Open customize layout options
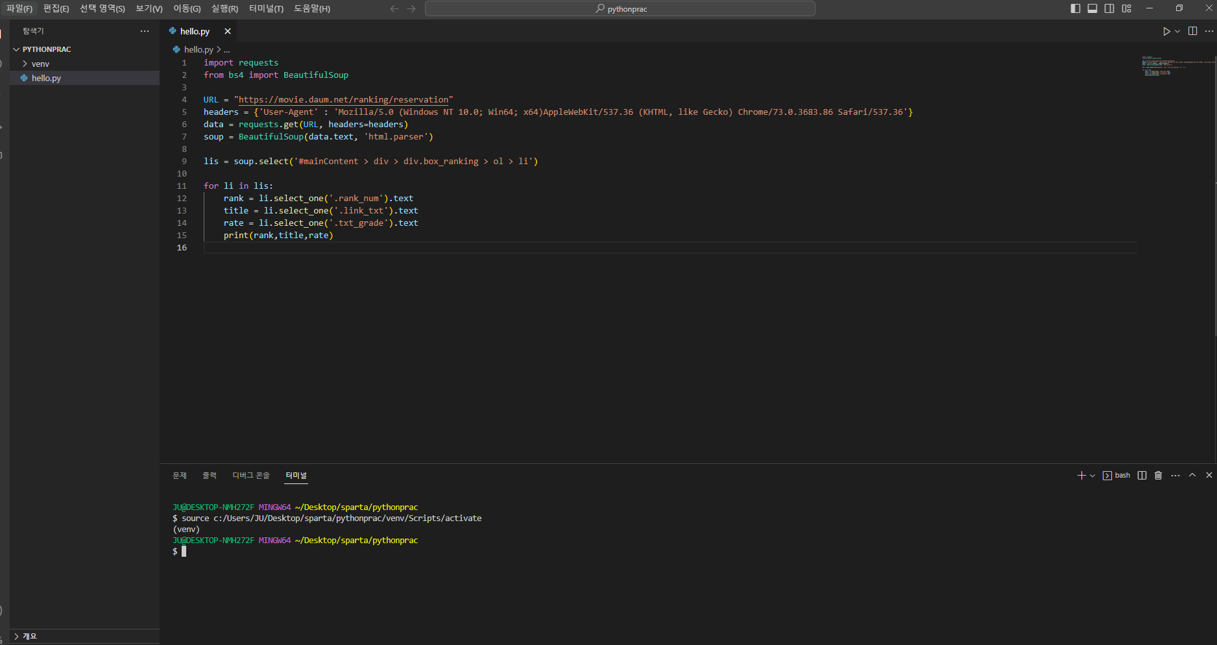 point(1127,8)
